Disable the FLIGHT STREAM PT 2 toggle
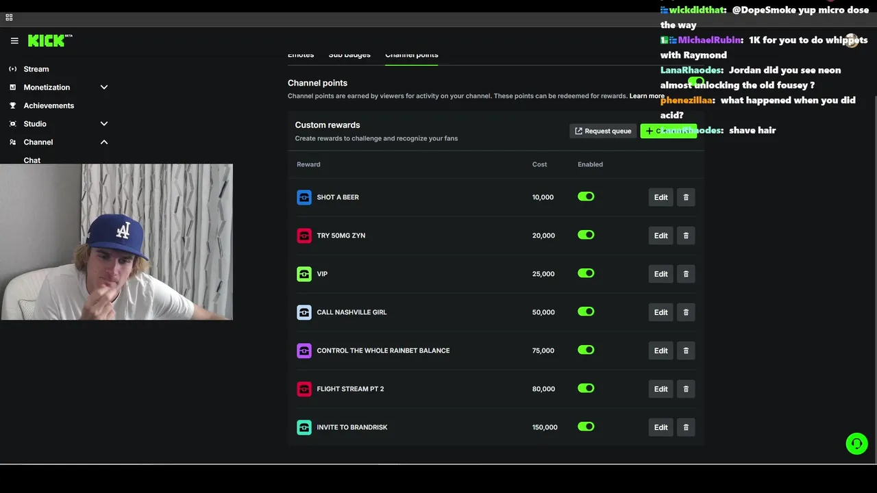The width and height of the screenshot is (877, 493). pyautogui.click(x=586, y=388)
